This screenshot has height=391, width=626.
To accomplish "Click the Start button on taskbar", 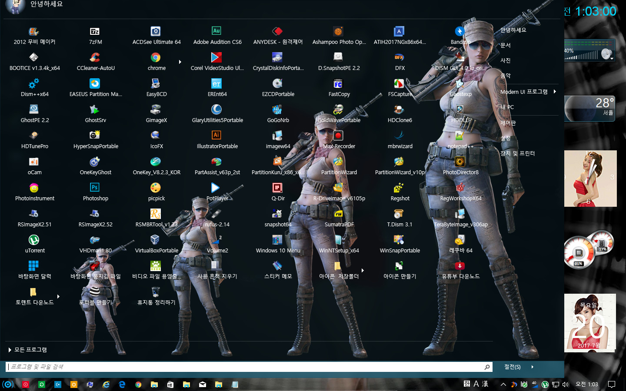I will point(8,384).
